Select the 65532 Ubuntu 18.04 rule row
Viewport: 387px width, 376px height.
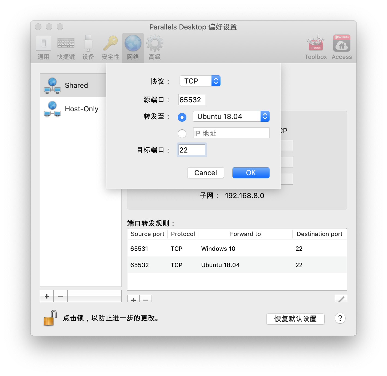(x=237, y=265)
